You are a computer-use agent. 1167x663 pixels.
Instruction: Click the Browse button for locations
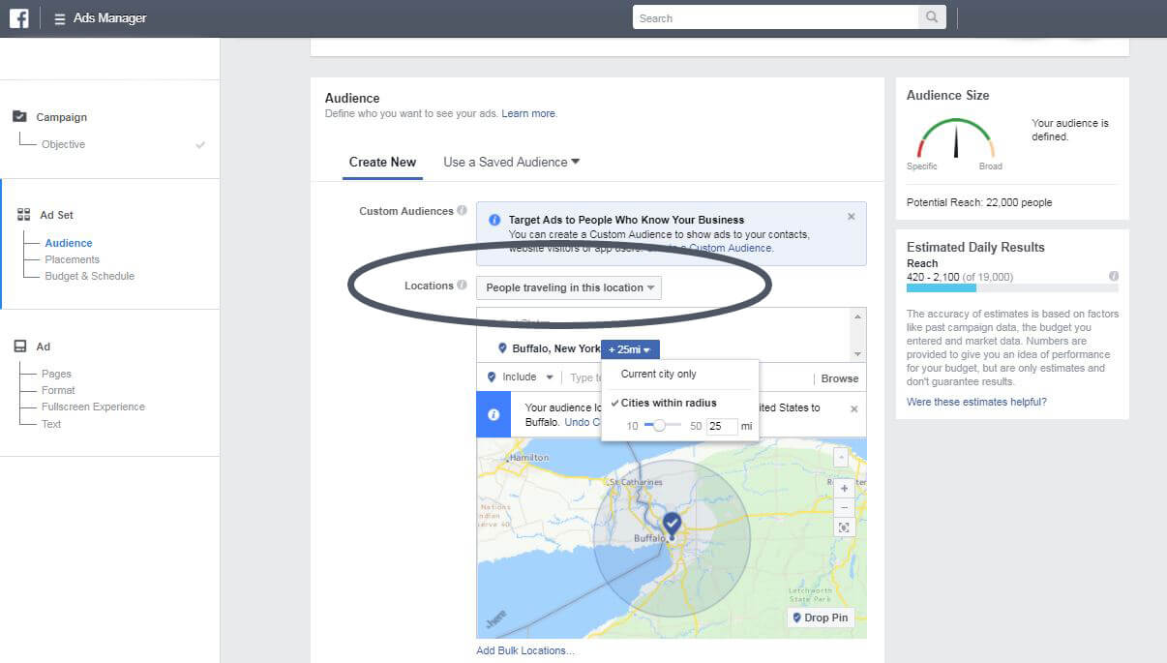click(x=839, y=377)
